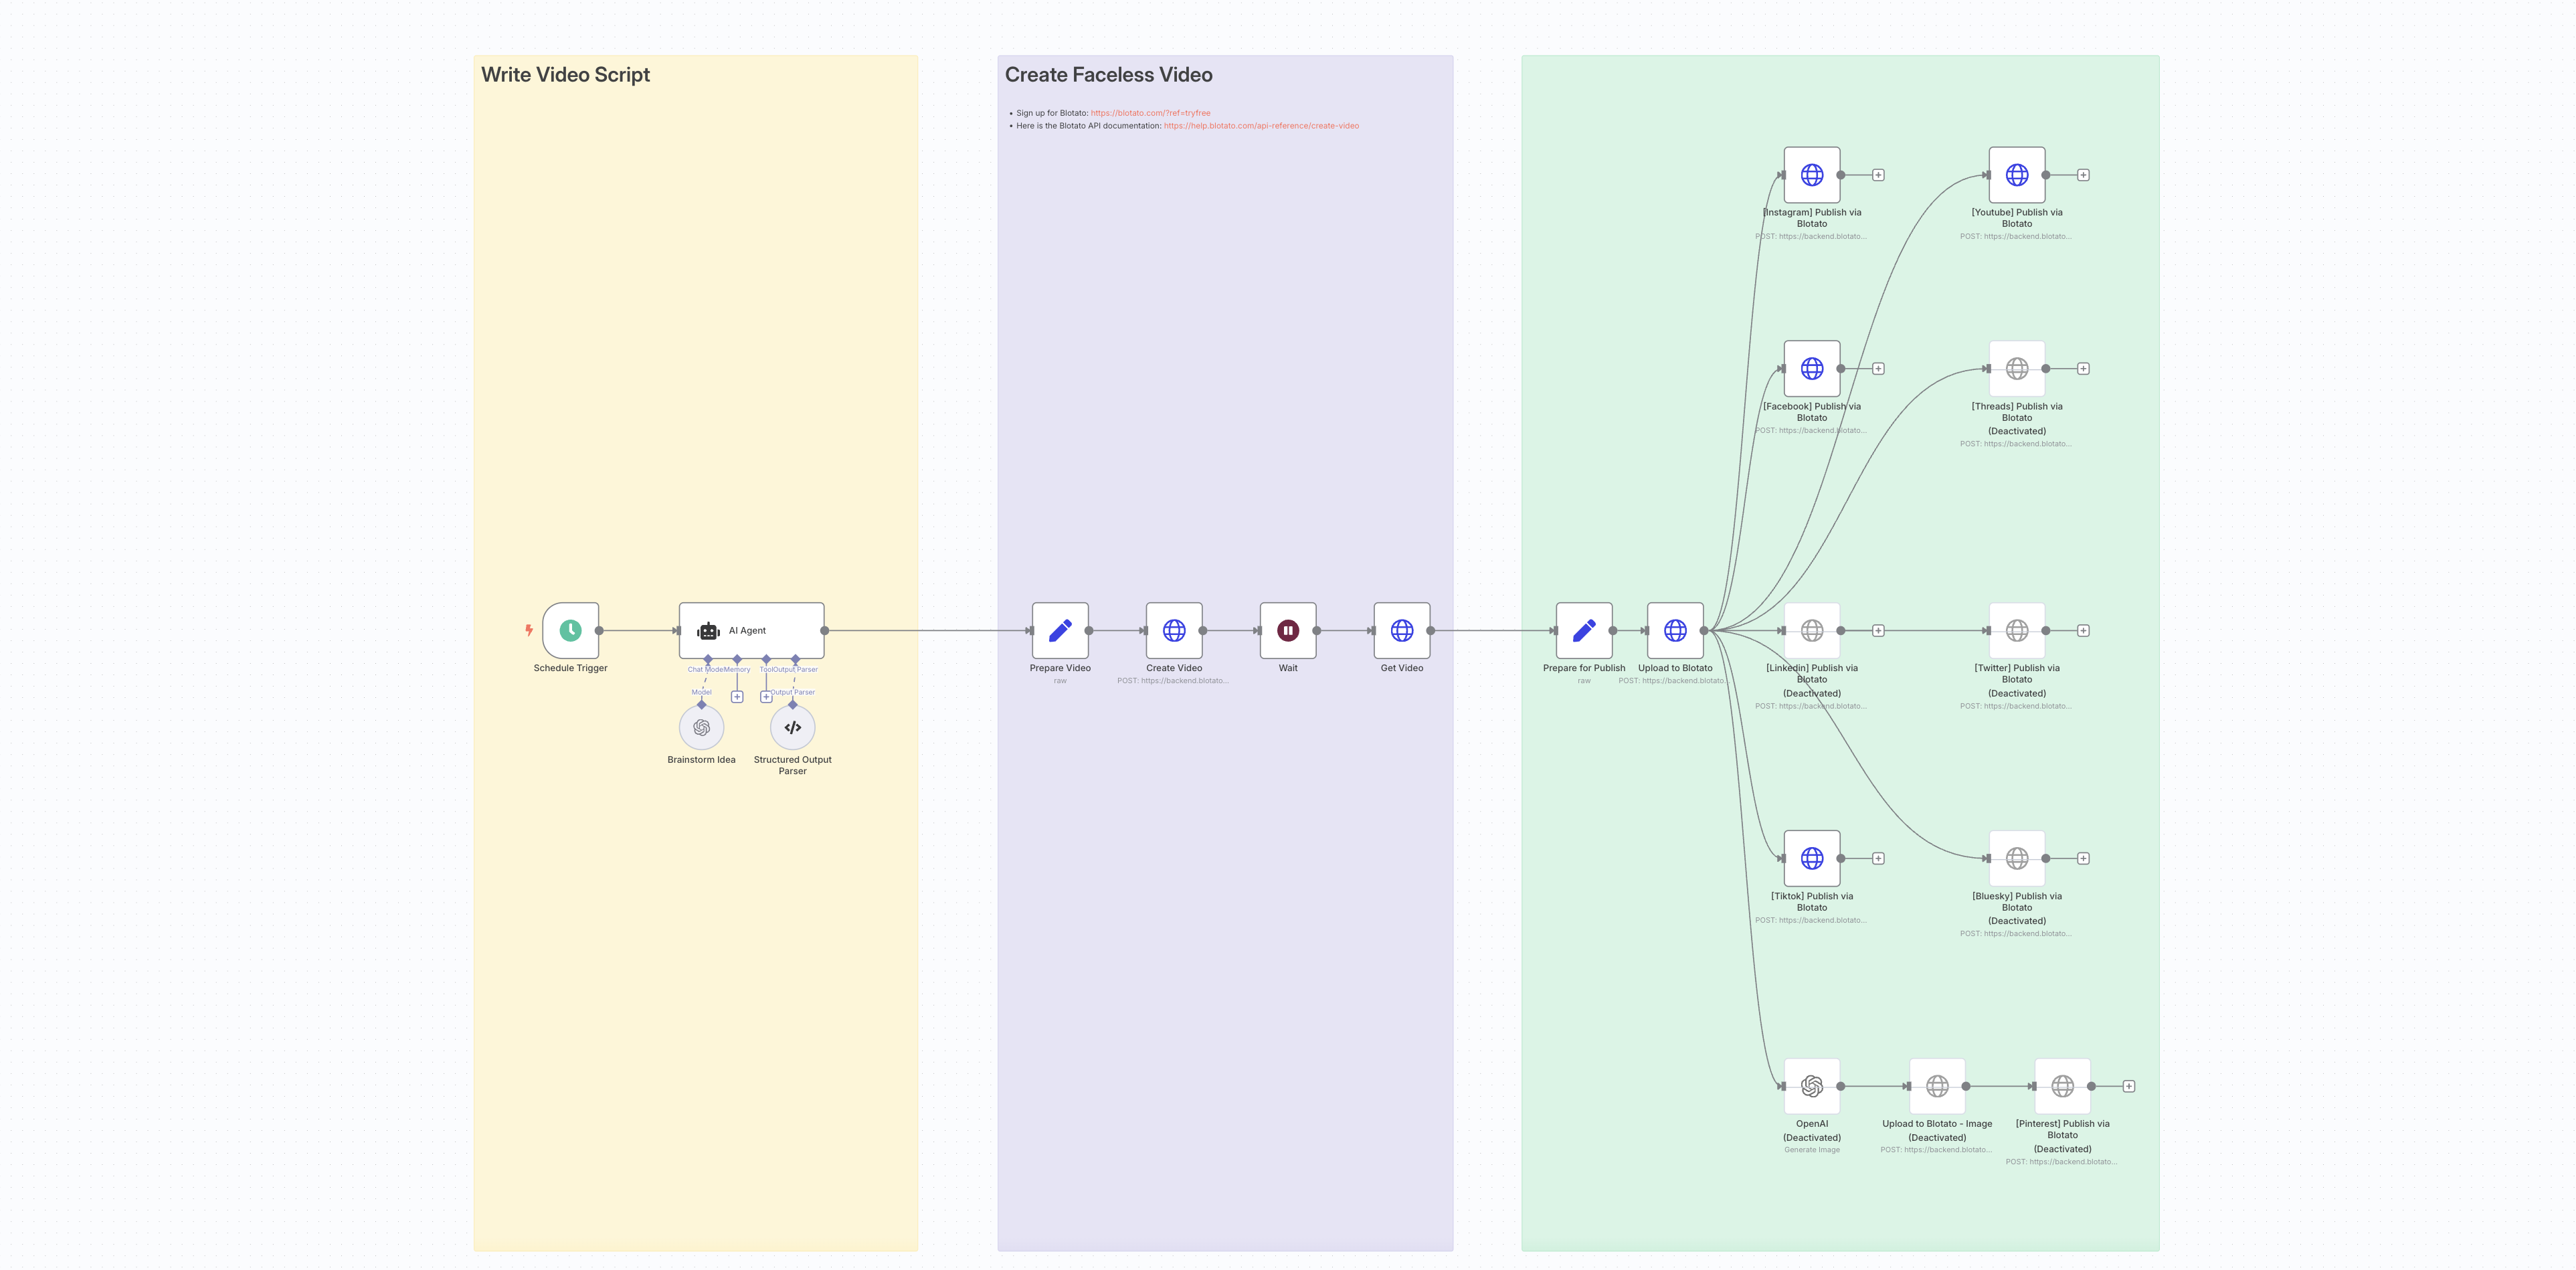The width and height of the screenshot is (2576, 1270).
Task: Add a Memory sub-node with plus button
Action: [x=737, y=697]
